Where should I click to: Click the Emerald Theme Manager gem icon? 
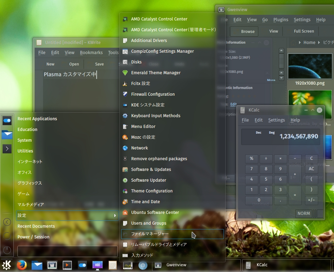coord(125,73)
